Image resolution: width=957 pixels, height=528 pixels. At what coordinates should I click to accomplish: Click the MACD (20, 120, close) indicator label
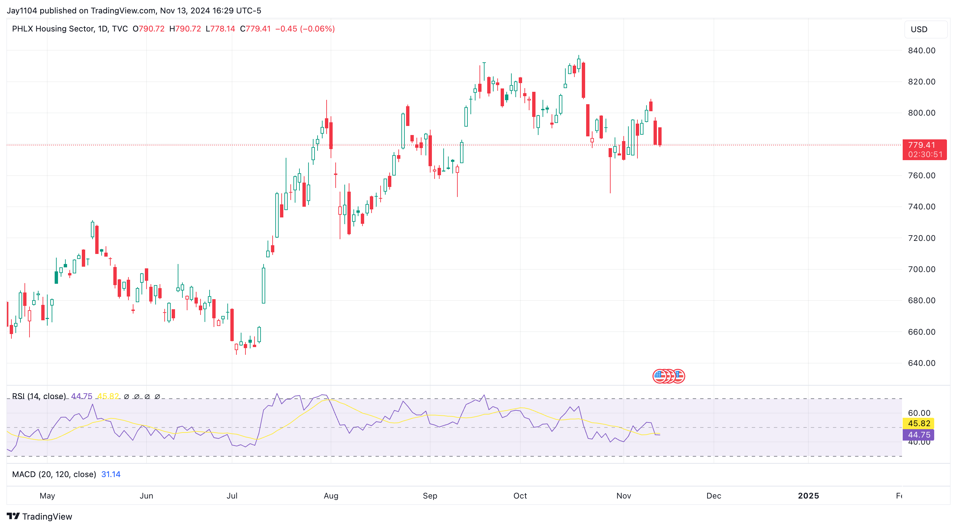54,474
